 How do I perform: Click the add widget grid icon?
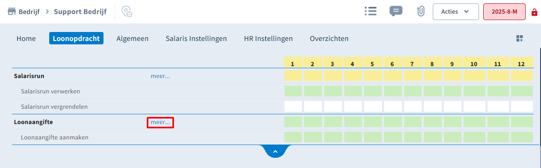520,38
